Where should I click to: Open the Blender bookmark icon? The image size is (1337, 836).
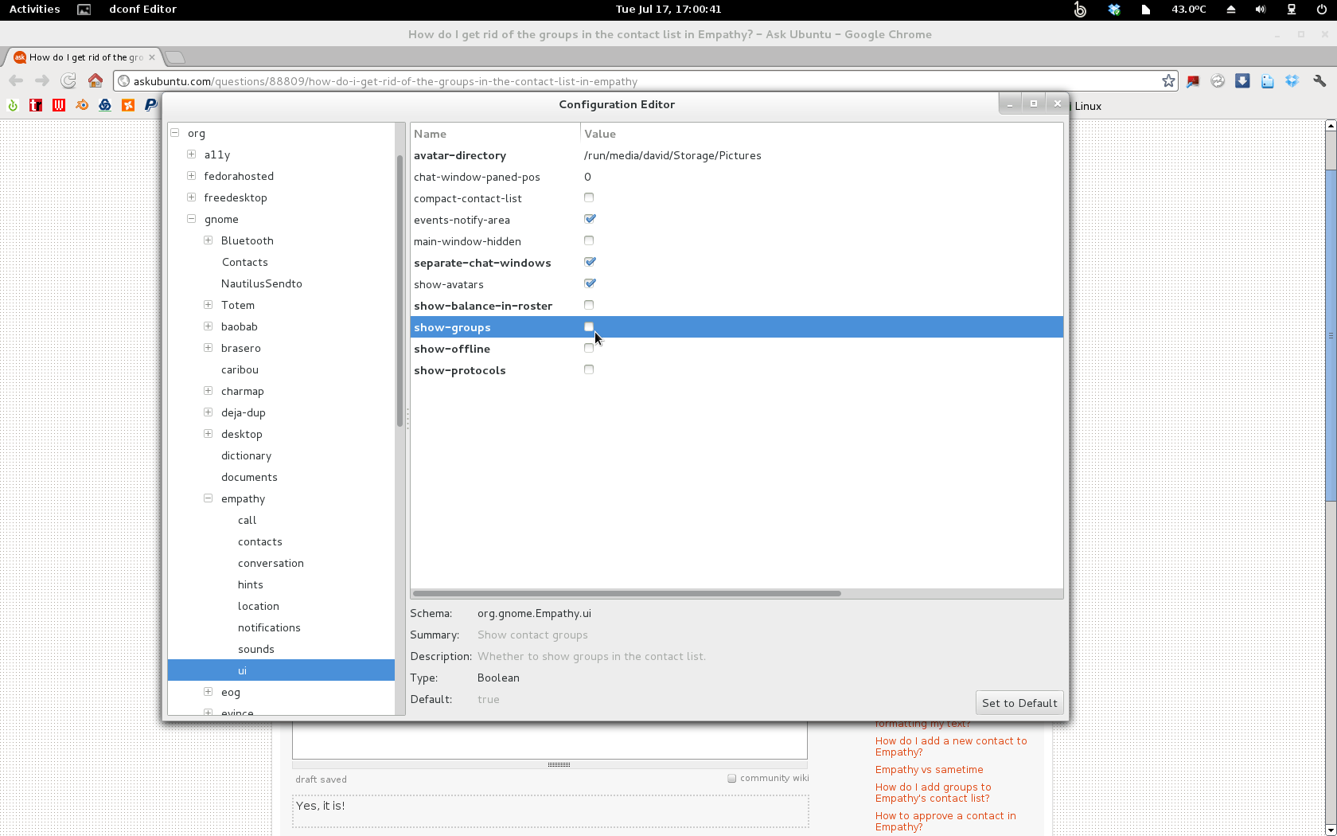click(x=82, y=105)
